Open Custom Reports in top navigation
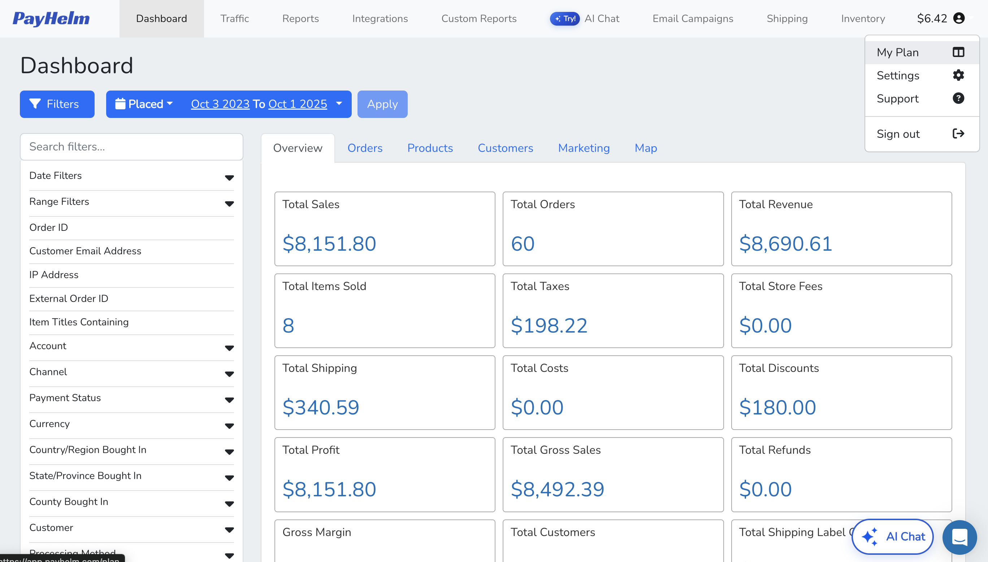 click(479, 18)
